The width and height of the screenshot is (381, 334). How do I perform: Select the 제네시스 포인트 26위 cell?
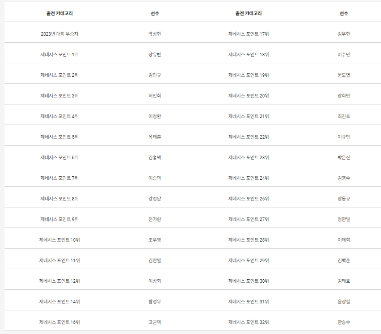tap(249, 198)
